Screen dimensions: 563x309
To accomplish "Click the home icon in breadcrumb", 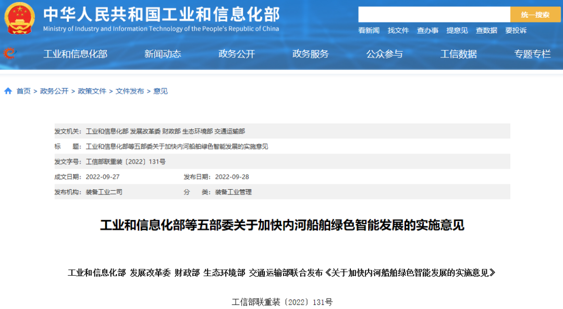I will [x=8, y=91].
